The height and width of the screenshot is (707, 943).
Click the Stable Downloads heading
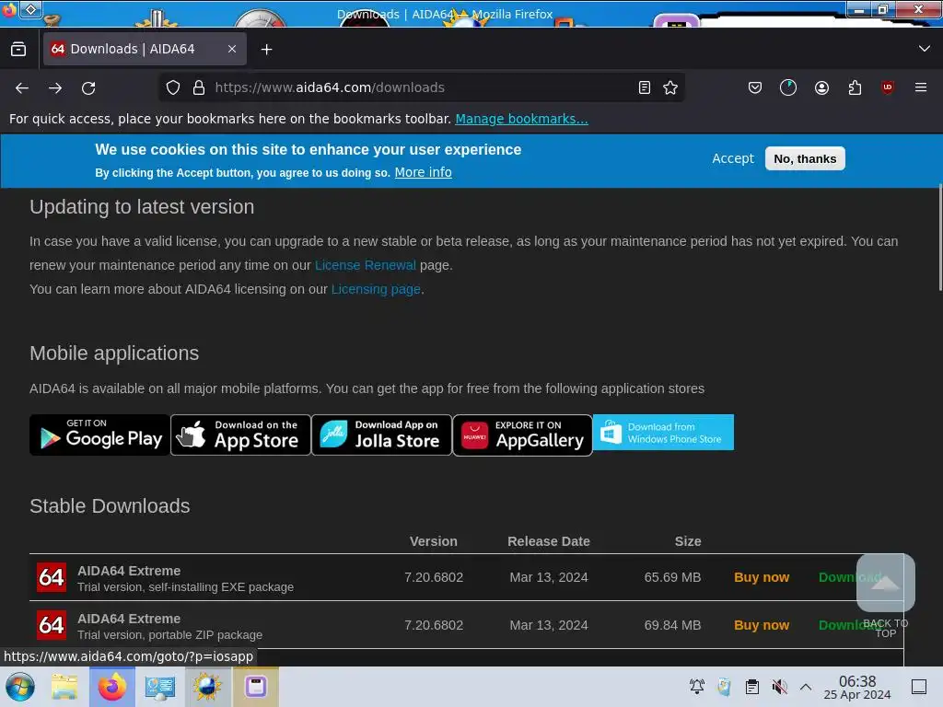(110, 506)
